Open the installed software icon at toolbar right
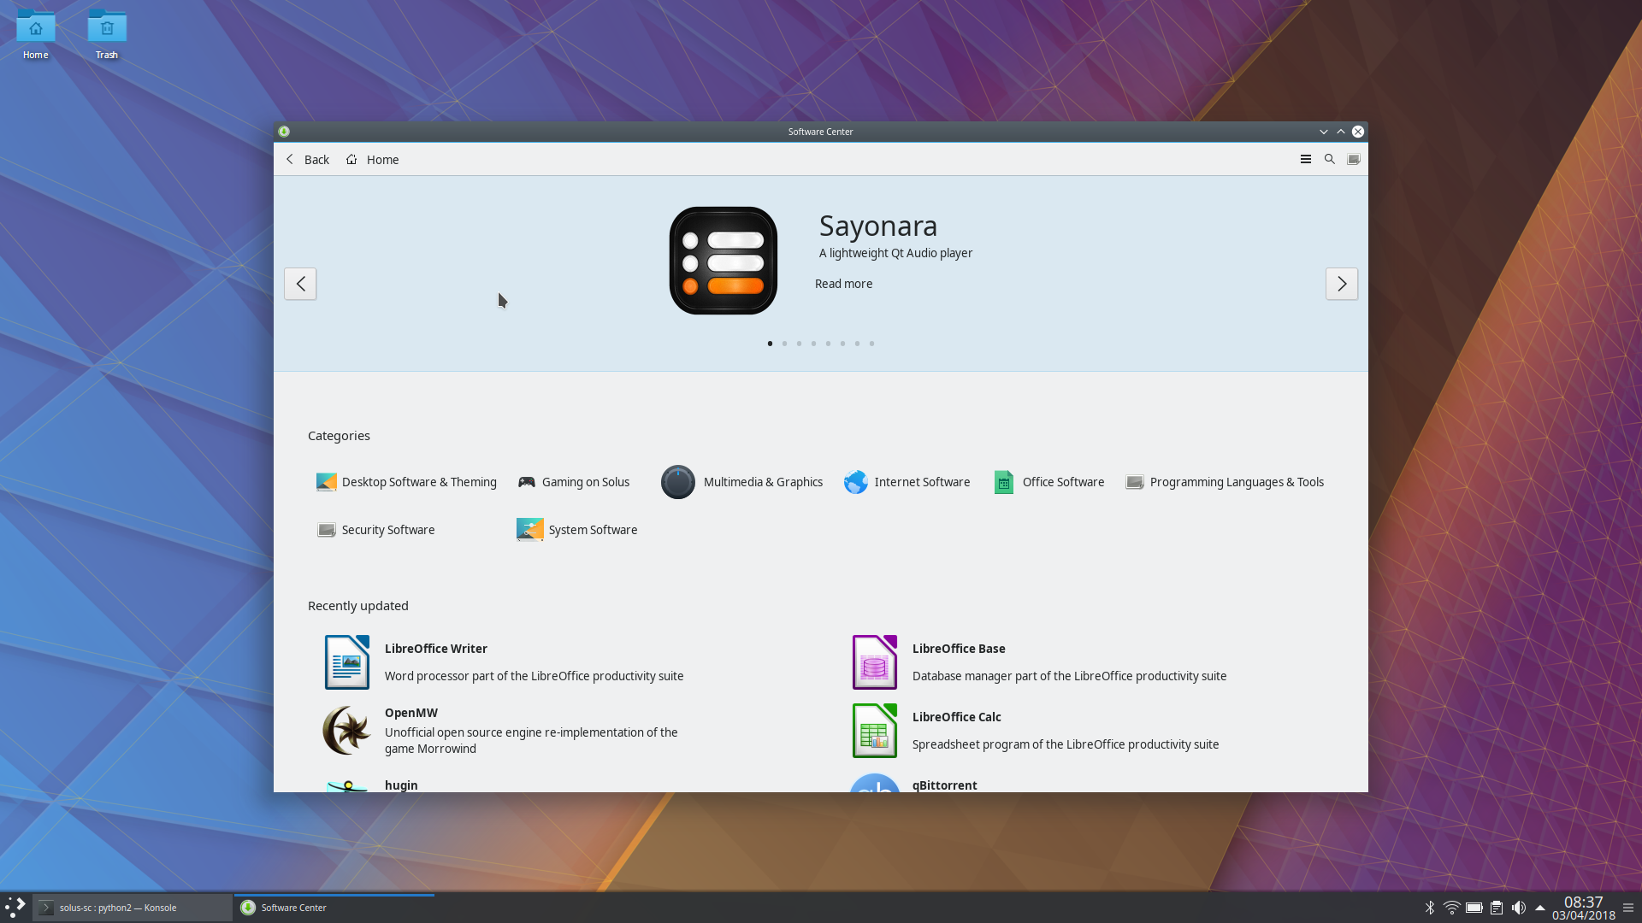1642x923 pixels. [1353, 159]
